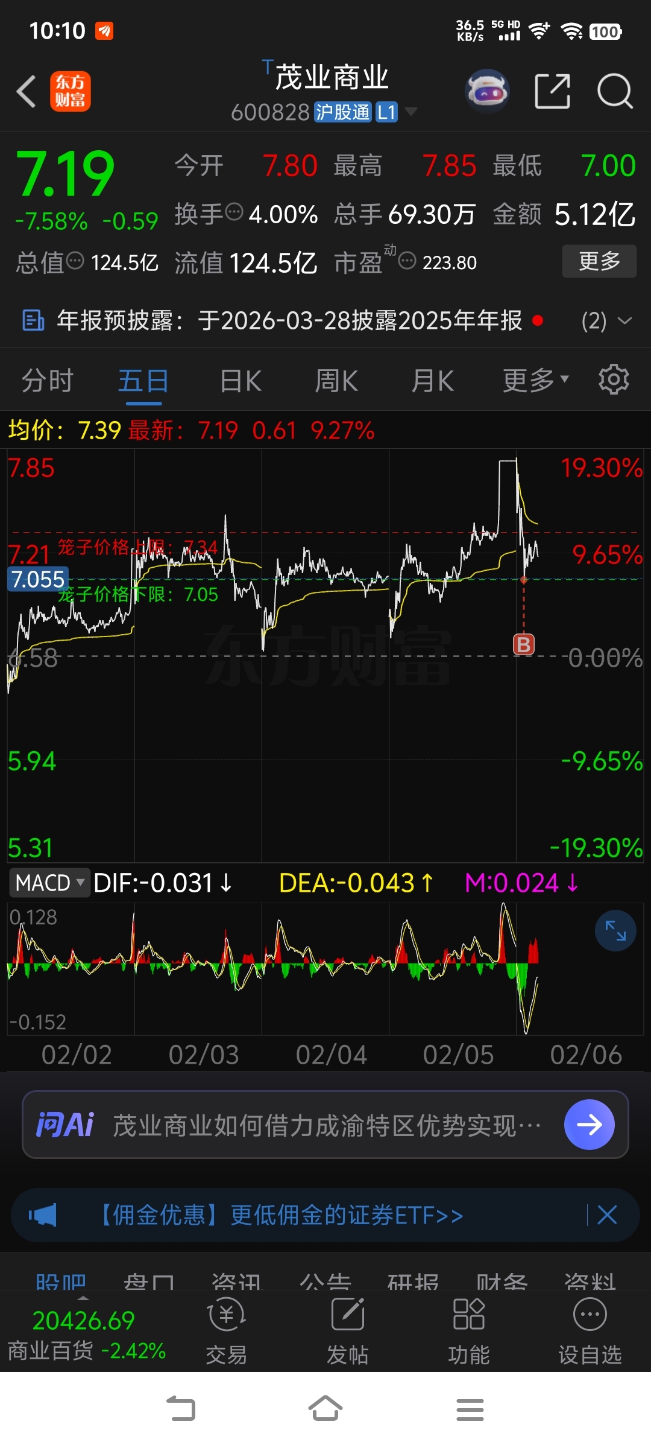Tap the 沪股通 badge
Screen dimensions: 651x1448
click(342, 112)
